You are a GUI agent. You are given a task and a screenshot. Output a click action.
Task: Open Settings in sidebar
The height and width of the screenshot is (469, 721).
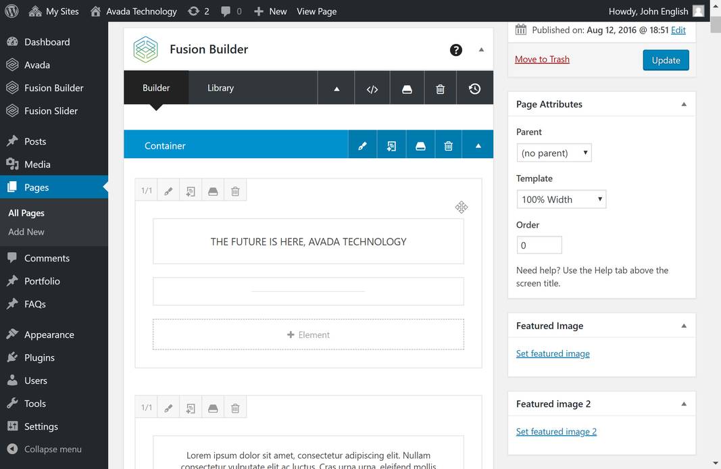(54, 426)
